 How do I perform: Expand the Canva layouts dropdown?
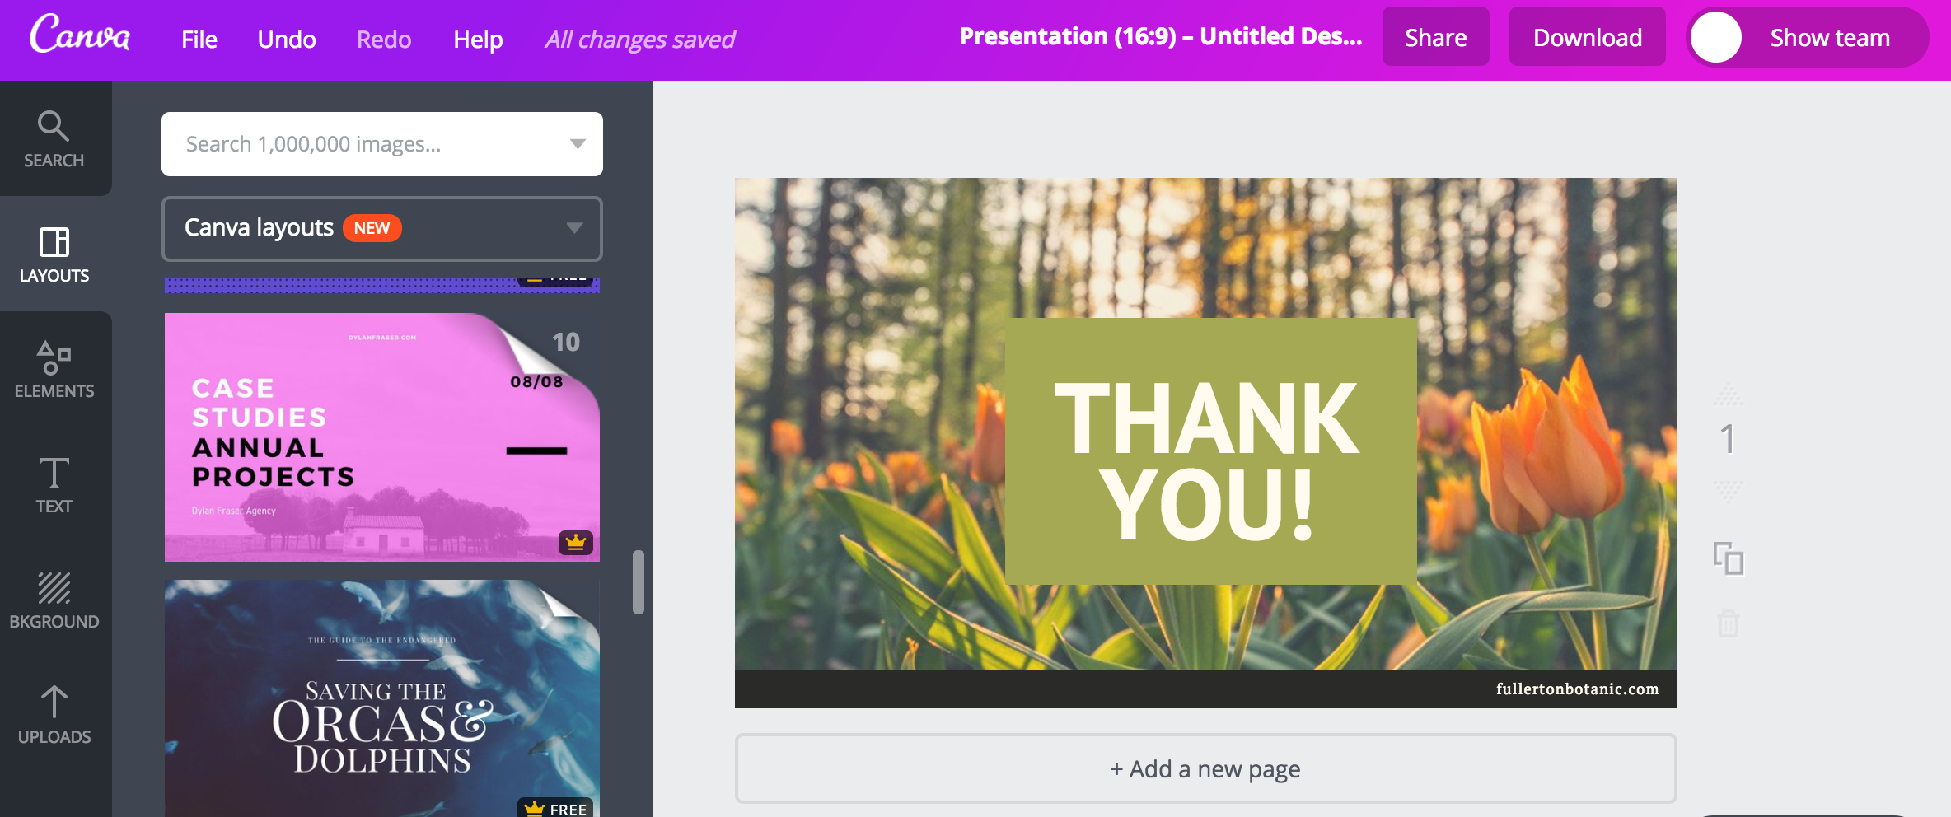coord(576,229)
